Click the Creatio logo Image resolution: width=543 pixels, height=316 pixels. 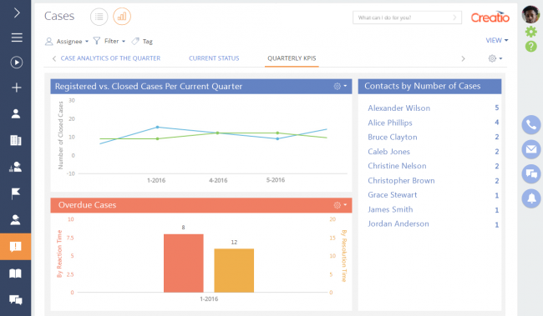point(490,17)
